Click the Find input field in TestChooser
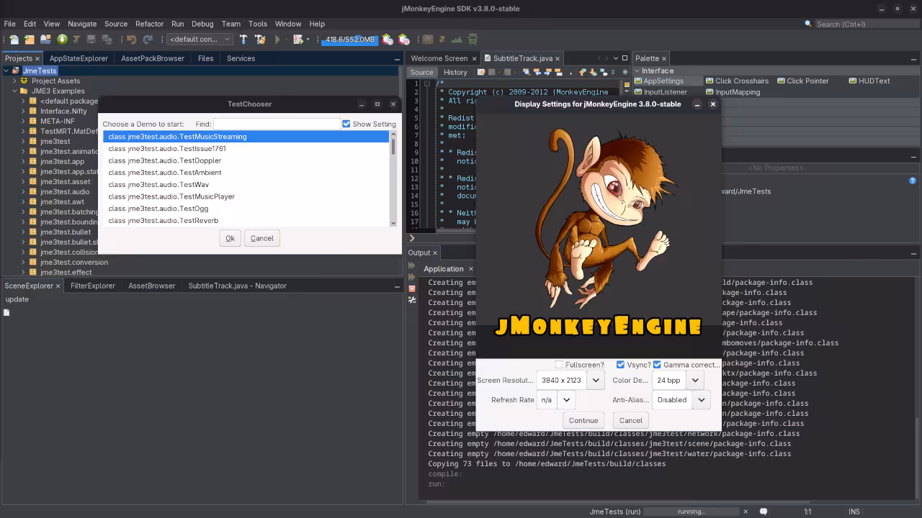Screen dimensions: 922x518 tap(277, 123)
